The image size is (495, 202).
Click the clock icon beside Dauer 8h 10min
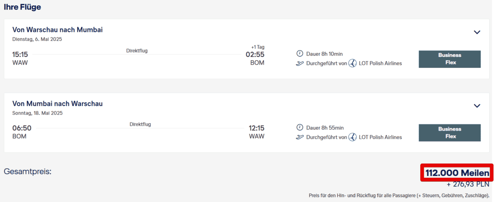click(300, 54)
